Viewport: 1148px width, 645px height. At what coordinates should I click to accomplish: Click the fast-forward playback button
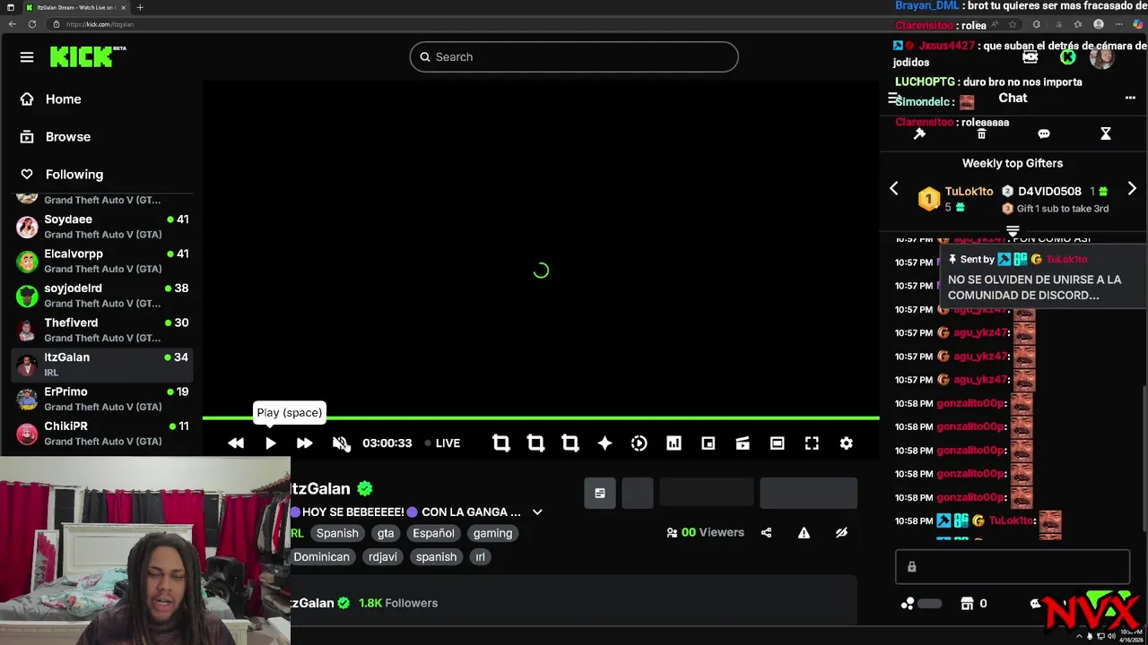pos(304,443)
